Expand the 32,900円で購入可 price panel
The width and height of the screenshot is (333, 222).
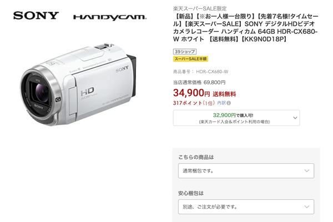[x=236, y=118]
